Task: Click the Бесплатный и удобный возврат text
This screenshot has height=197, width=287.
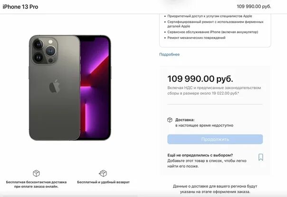Action: tap(103, 182)
